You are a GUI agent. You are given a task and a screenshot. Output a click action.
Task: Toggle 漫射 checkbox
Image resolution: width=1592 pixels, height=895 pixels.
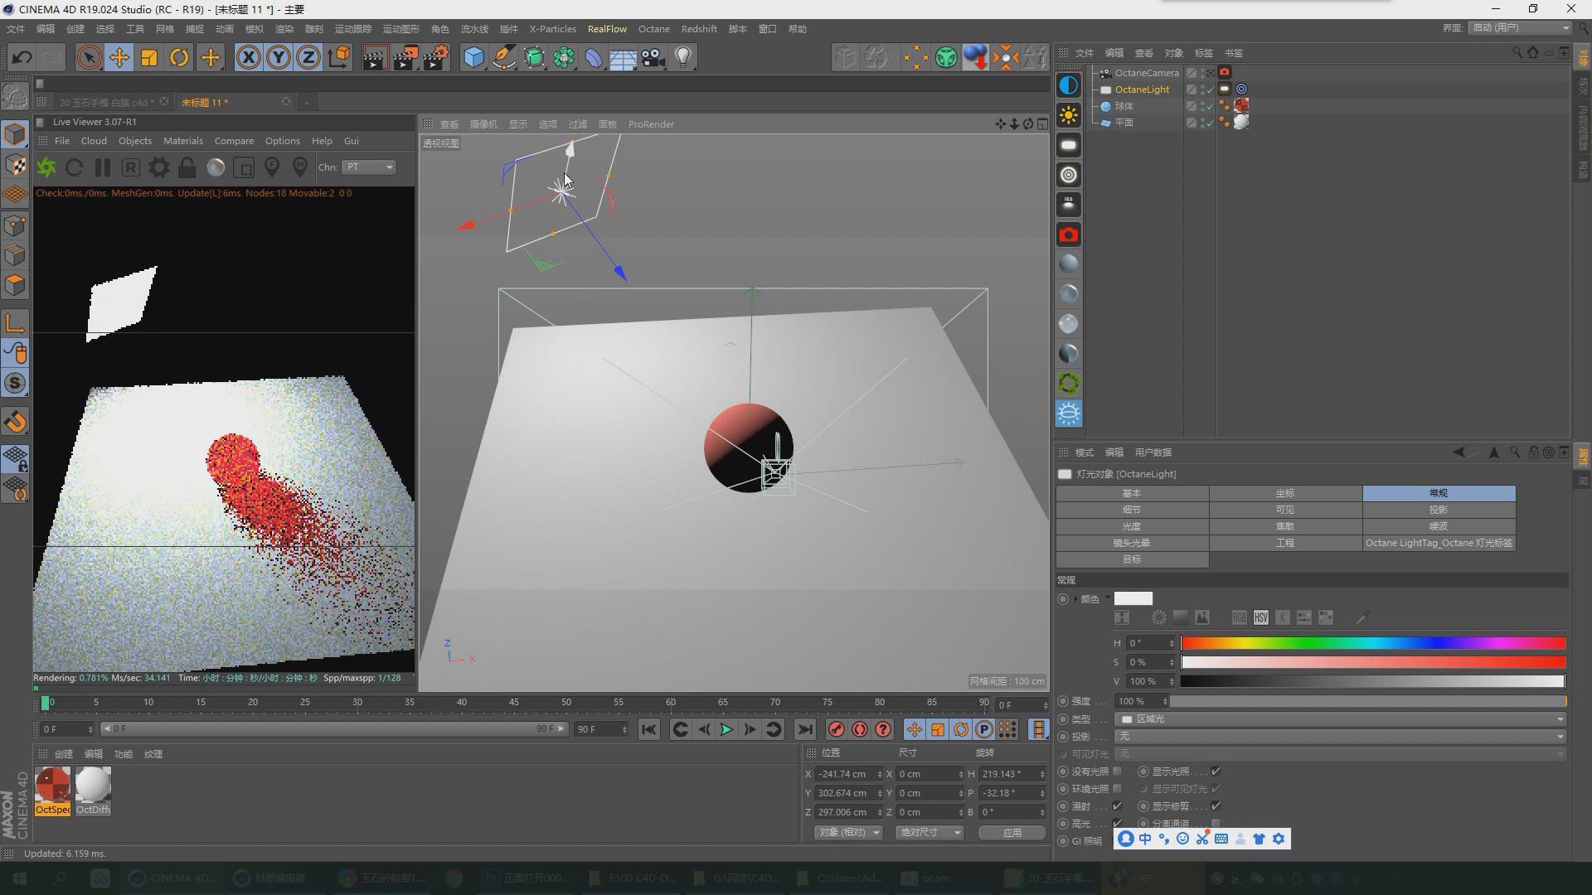(1118, 806)
